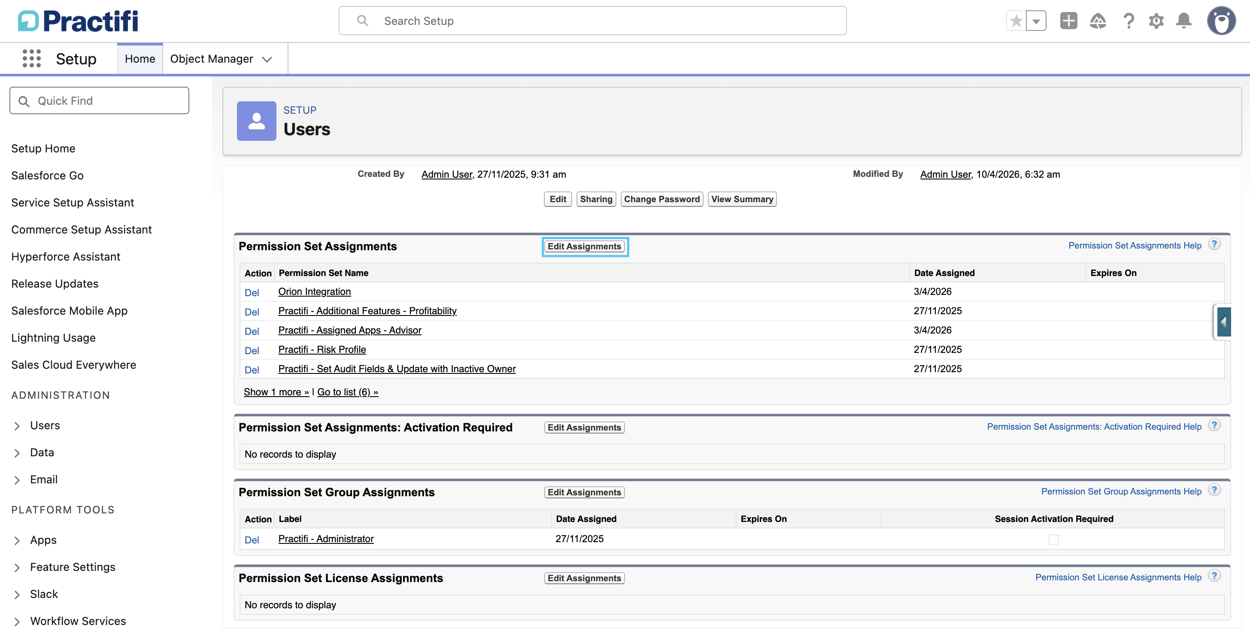The height and width of the screenshot is (631, 1250).
Task: Open Service Setup Assistant
Action: tap(73, 203)
